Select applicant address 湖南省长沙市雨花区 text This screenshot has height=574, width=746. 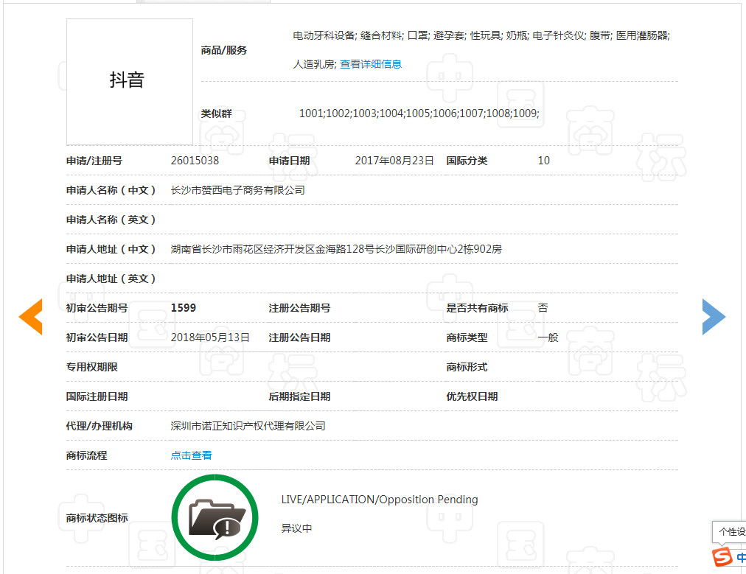click(336, 249)
